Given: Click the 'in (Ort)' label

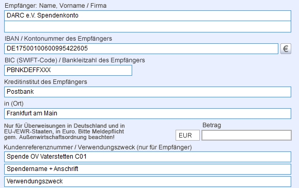Looking at the screenshot, I should point(14,104).
